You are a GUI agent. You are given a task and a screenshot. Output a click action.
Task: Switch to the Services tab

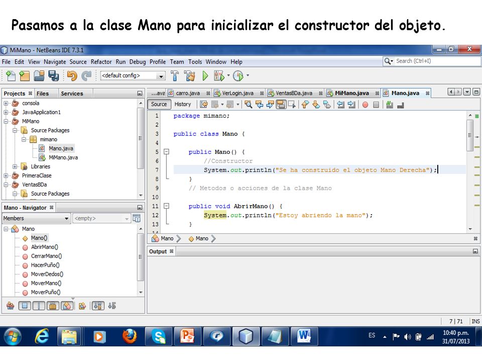coord(72,94)
